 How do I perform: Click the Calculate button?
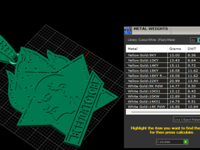tap(172, 142)
